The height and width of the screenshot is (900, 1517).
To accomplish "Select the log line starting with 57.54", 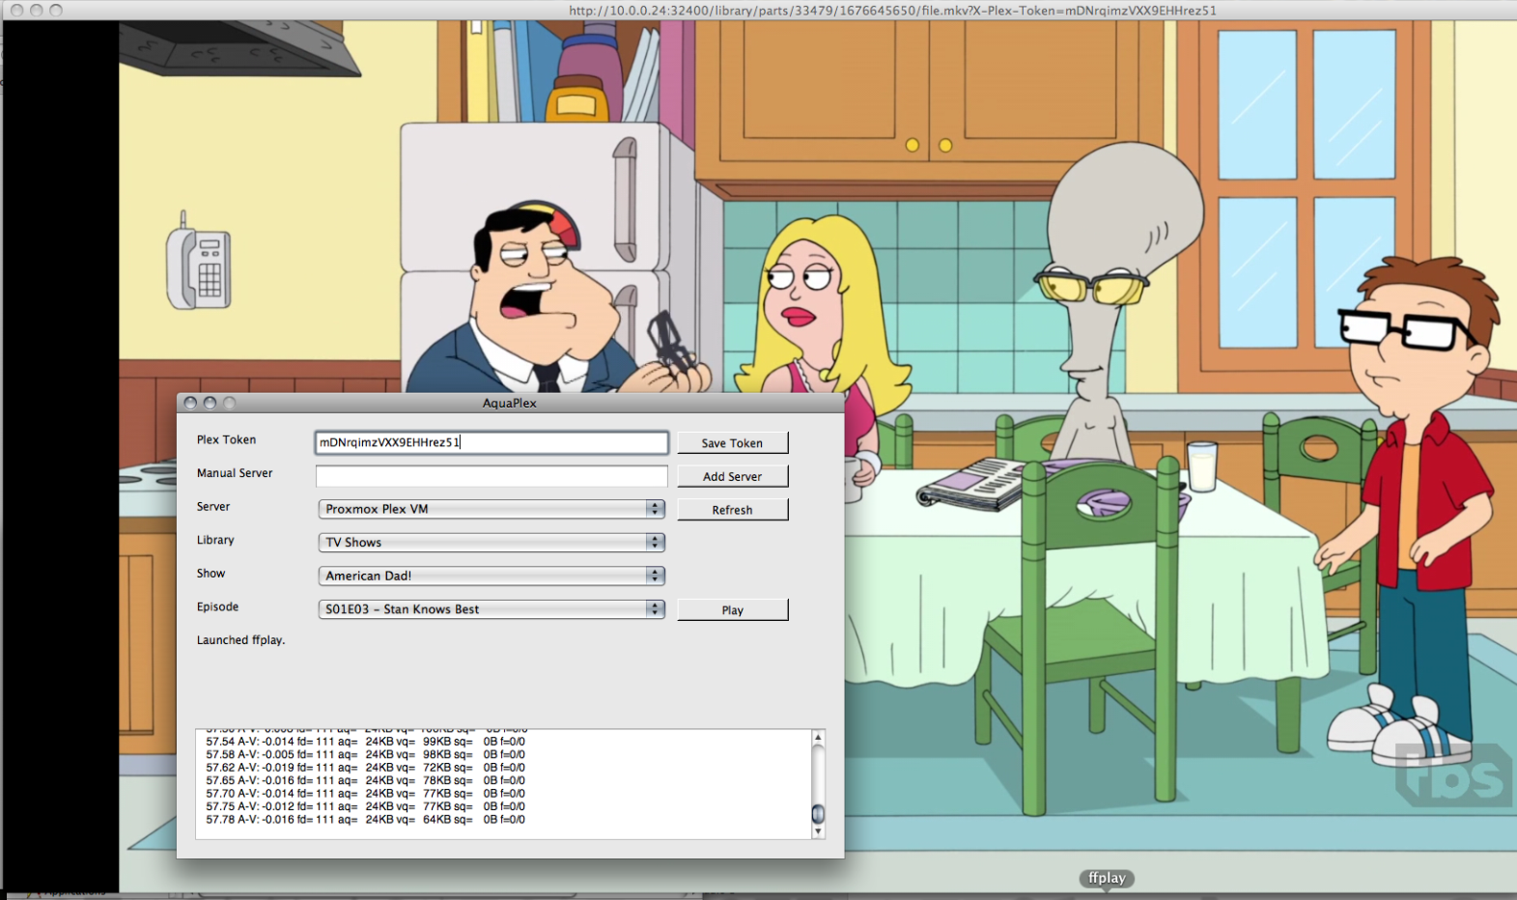I will [x=366, y=742].
